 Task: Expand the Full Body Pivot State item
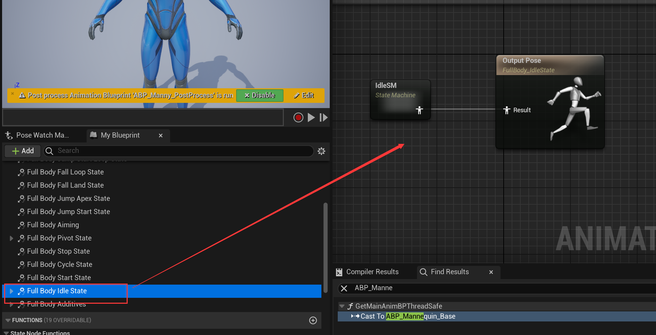(11, 238)
